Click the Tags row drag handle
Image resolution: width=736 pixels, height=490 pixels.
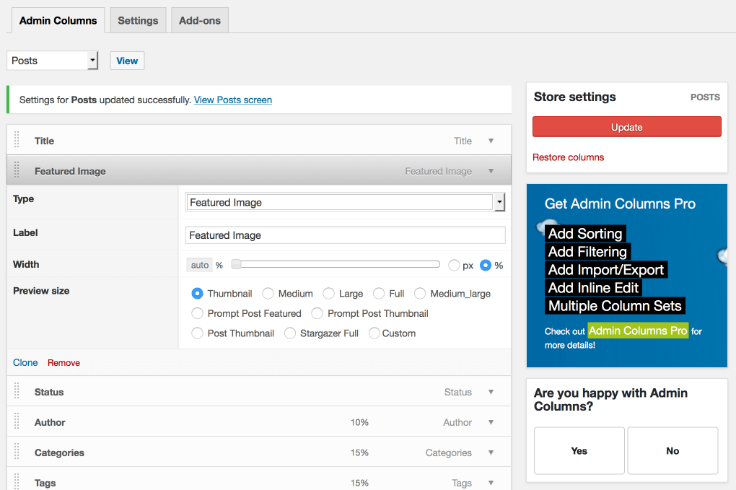coord(17,482)
